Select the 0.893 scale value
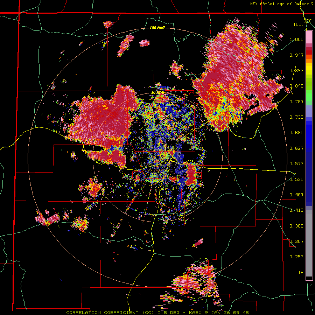The image size is (315, 315). coord(296,70)
